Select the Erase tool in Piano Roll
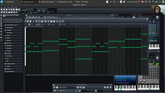This screenshot has height=93, width=165. tap(36, 21)
